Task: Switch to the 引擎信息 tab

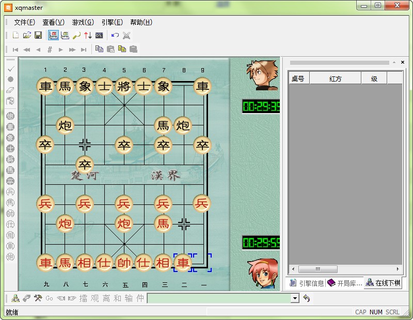Action: click(307, 283)
